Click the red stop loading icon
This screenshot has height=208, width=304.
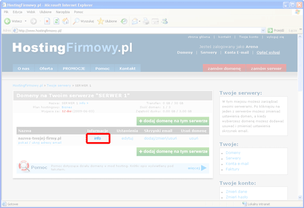tap(47, 21)
